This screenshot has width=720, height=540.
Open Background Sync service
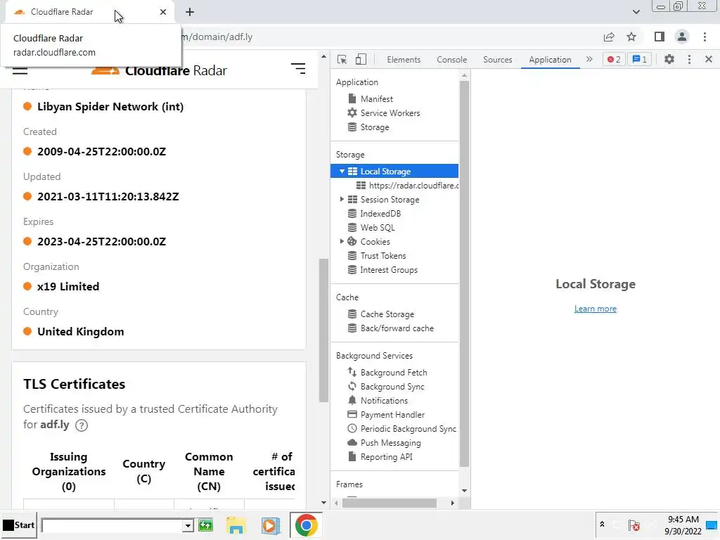(x=392, y=387)
